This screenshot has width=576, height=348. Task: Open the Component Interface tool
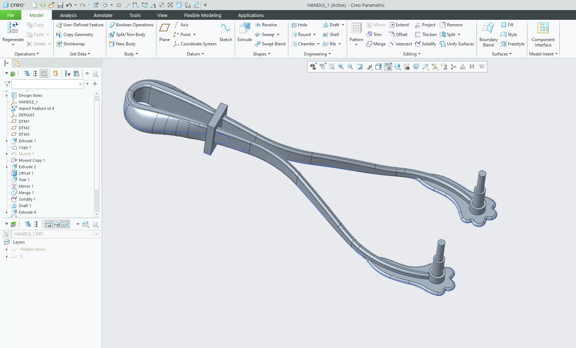tap(543, 34)
